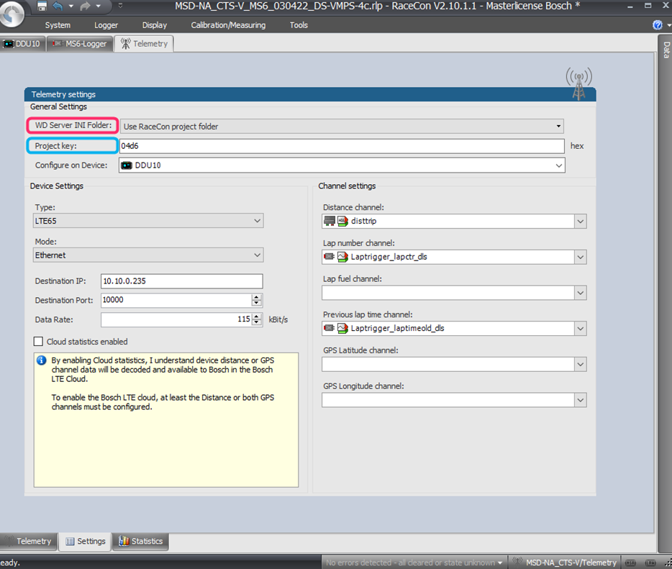Open the help question mark icon
672x569 pixels.
[x=657, y=25]
